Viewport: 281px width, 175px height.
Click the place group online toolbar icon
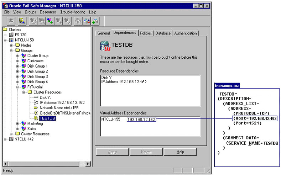coord(33,21)
